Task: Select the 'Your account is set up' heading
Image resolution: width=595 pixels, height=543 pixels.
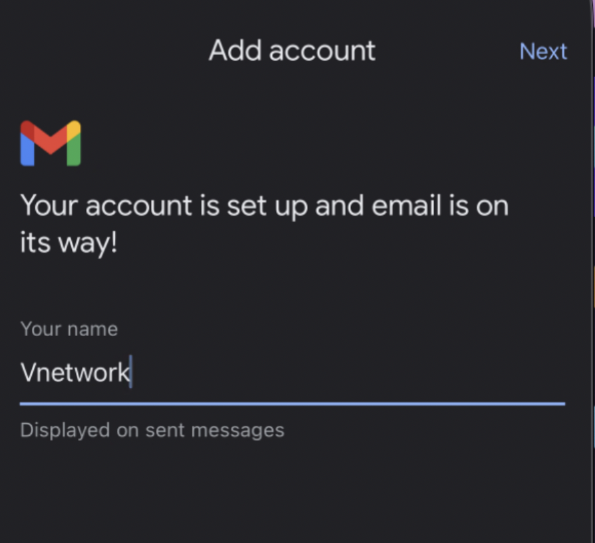Action: tap(264, 224)
